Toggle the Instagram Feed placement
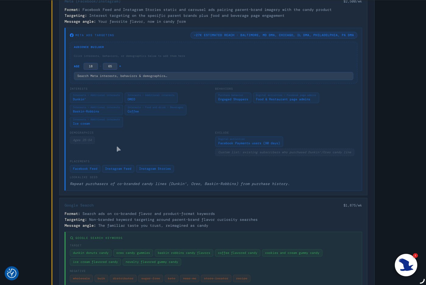The image size is (426, 285). tap(118, 169)
